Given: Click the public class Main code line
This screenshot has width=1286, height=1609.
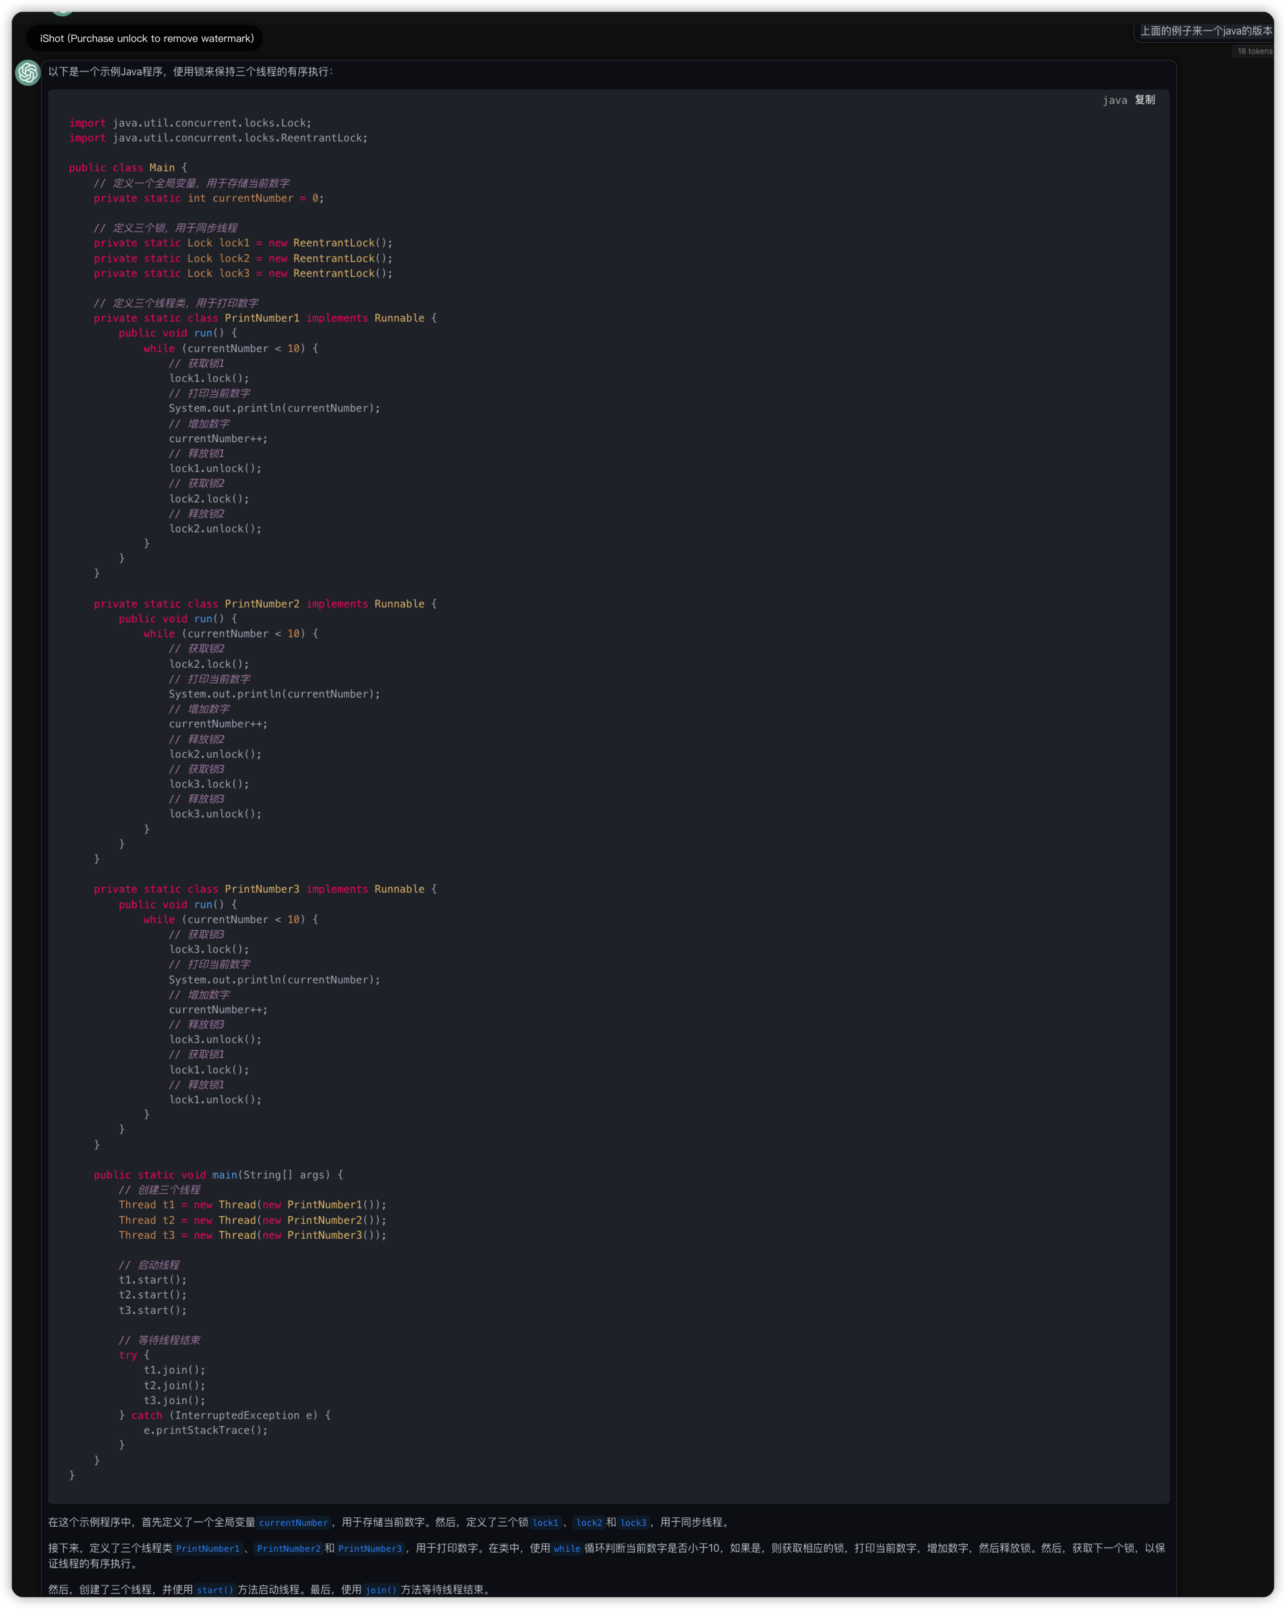Looking at the screenshot, I should [x=128, y=168].
